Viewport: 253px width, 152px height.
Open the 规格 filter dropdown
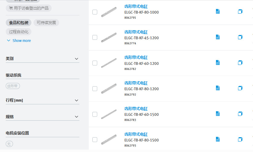76,117
